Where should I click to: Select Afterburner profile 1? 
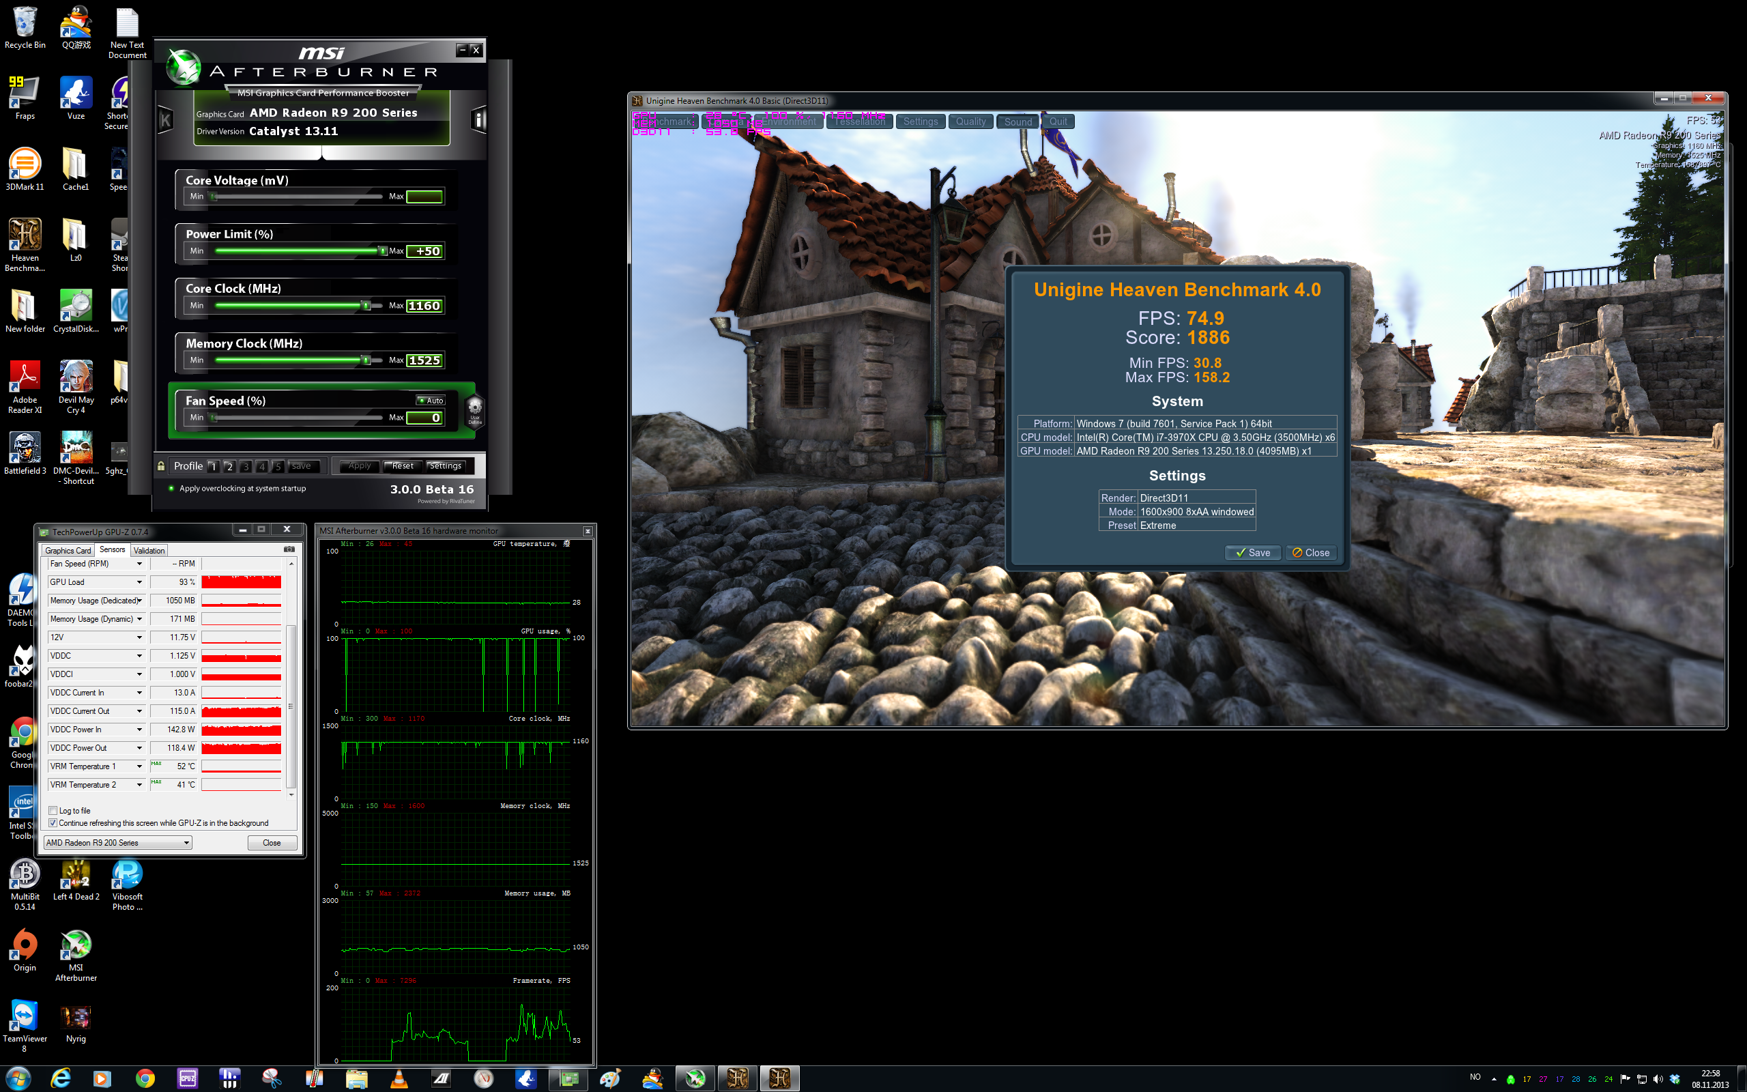click(213, 467)
